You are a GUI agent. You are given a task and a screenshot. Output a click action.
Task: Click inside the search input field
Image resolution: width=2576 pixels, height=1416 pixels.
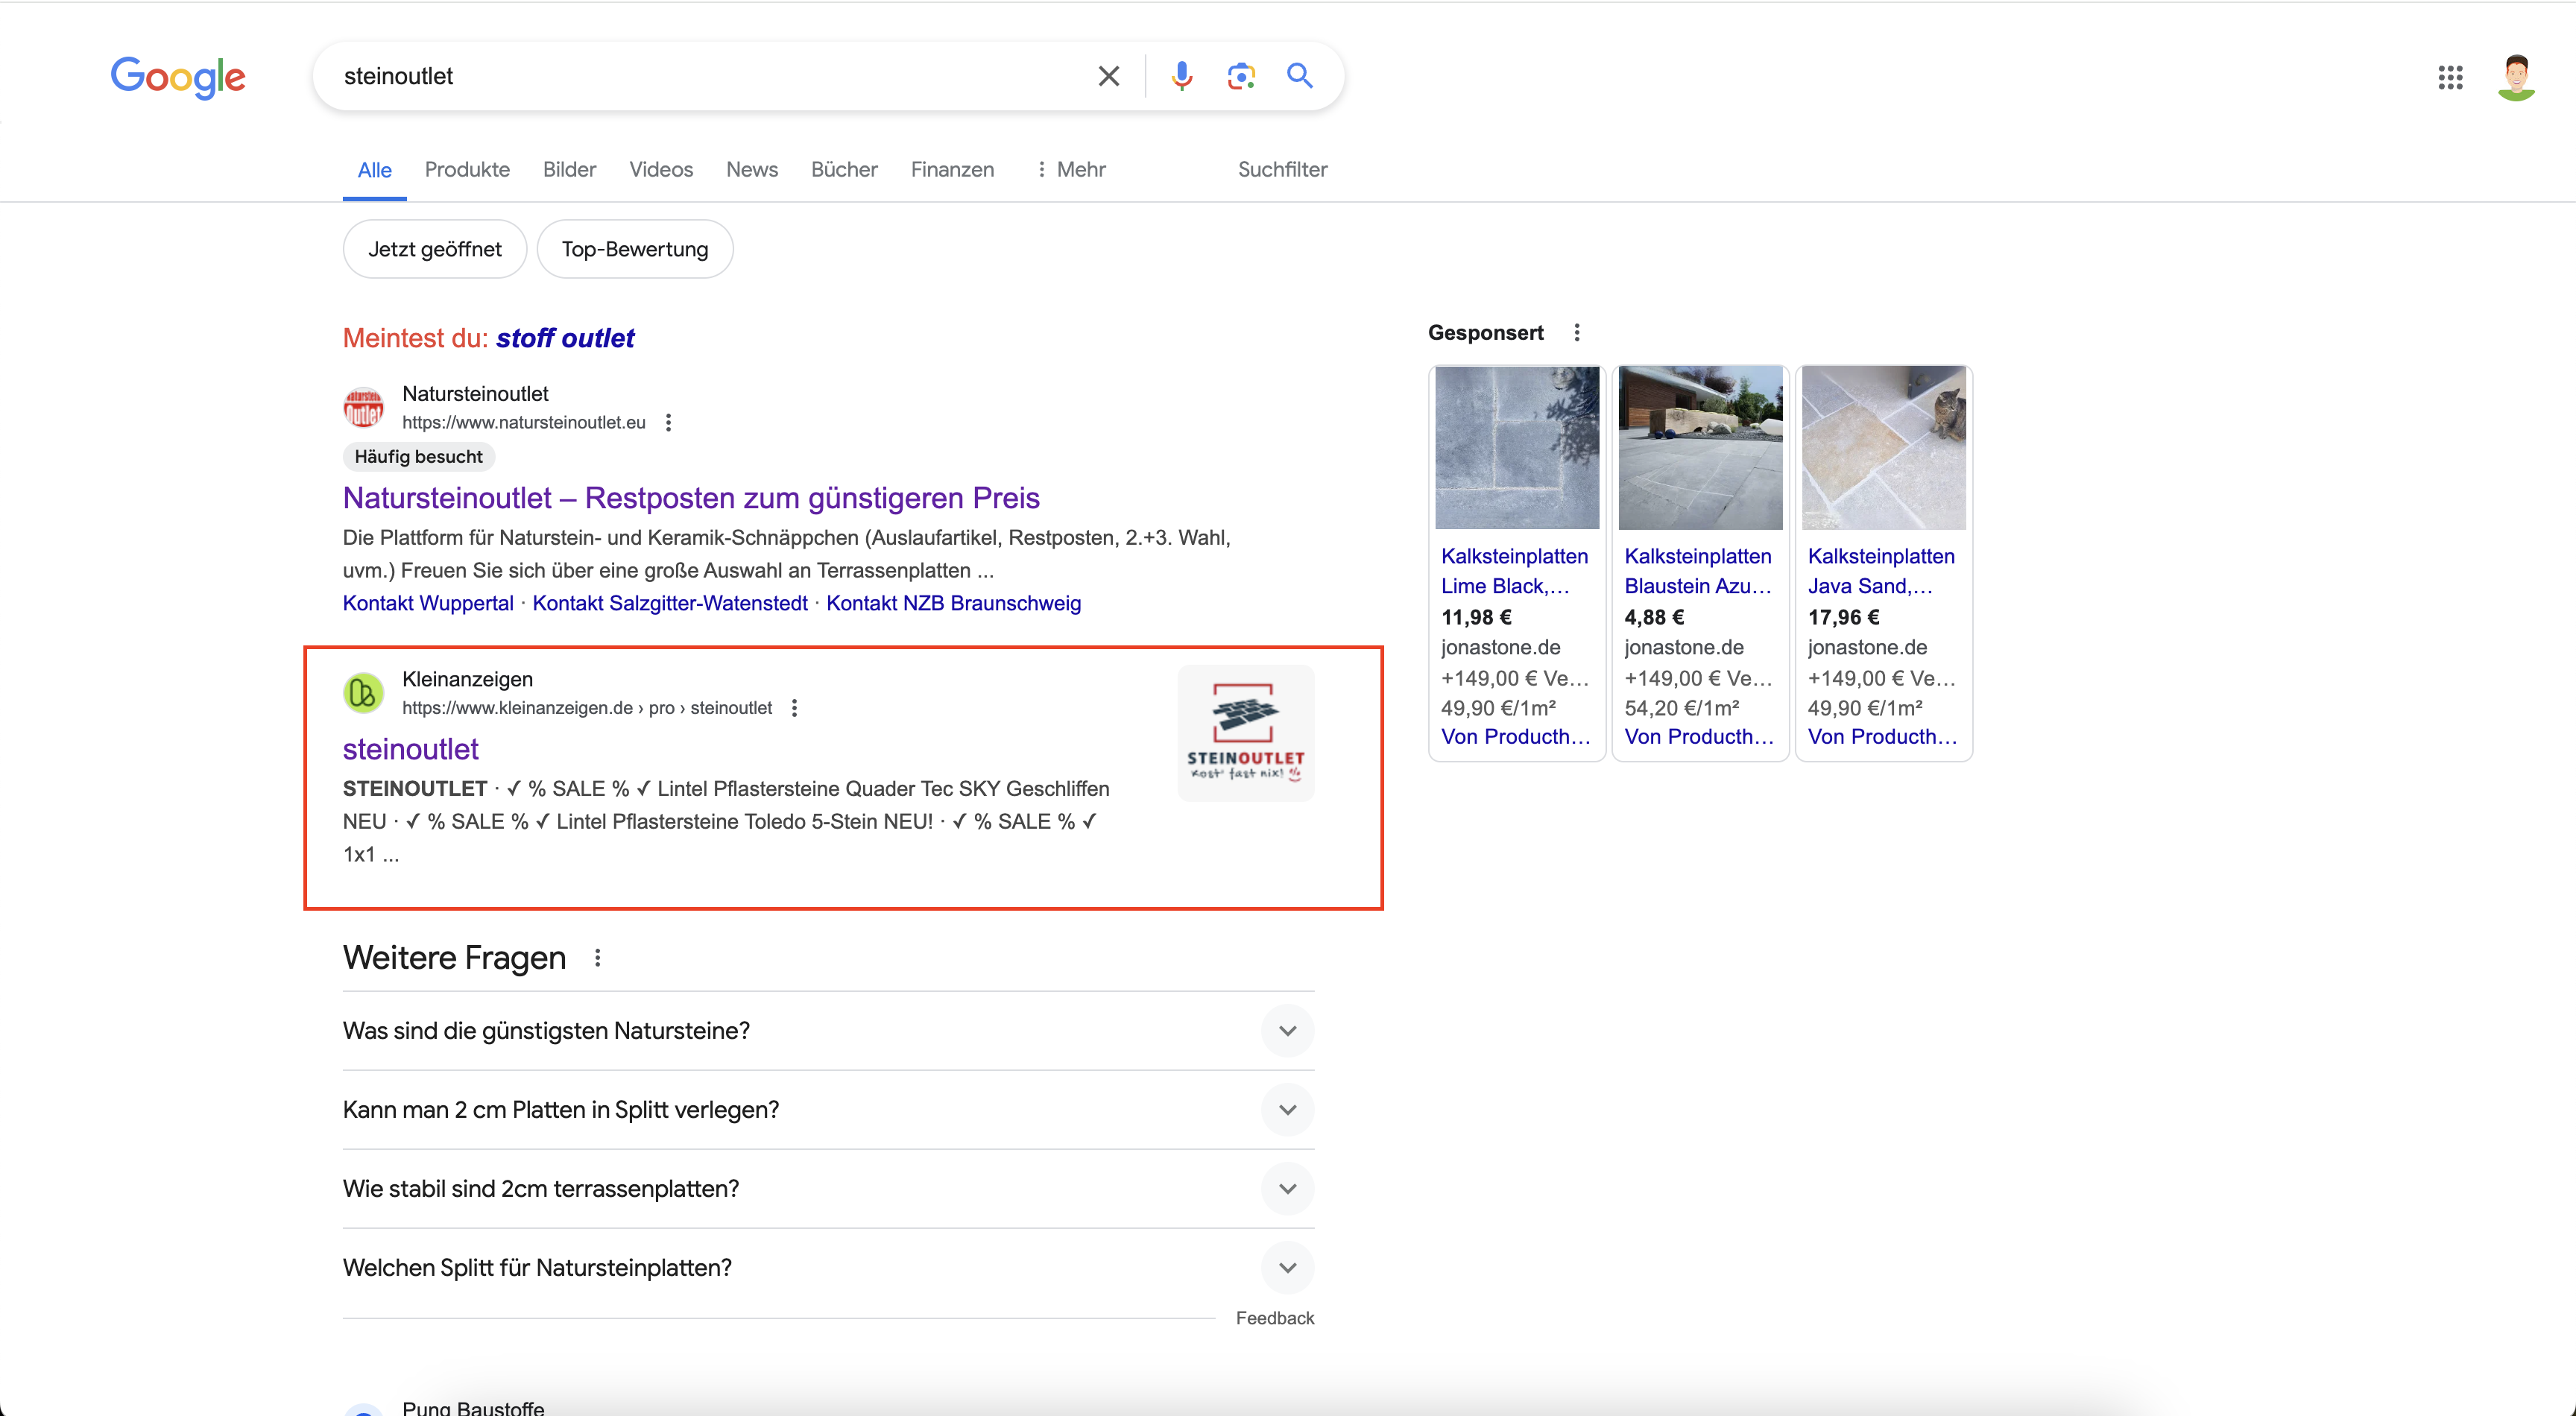700,75
